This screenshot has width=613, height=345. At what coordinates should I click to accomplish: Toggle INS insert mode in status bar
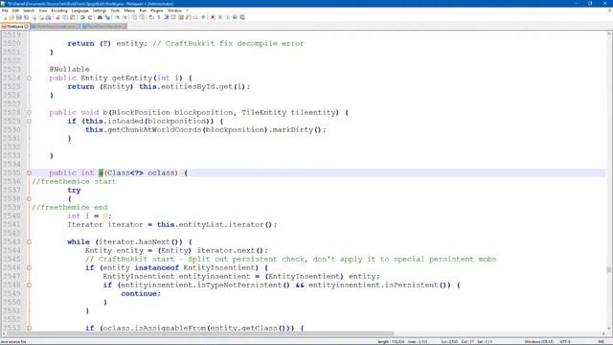(x=602, y=341)
